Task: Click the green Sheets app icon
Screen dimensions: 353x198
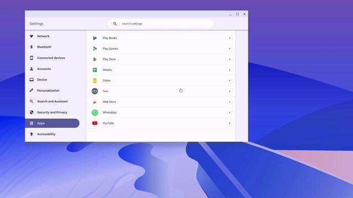Action: pos(95,70)
